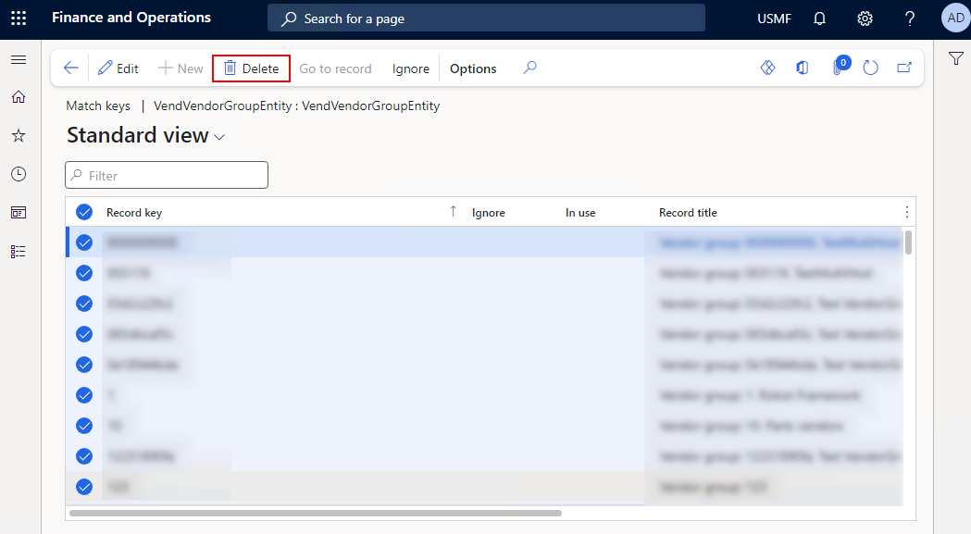Click the diamond-shaped Power Apps icon
The width and height of the screenshot is (971, 534).
click(x=768, y=68)
